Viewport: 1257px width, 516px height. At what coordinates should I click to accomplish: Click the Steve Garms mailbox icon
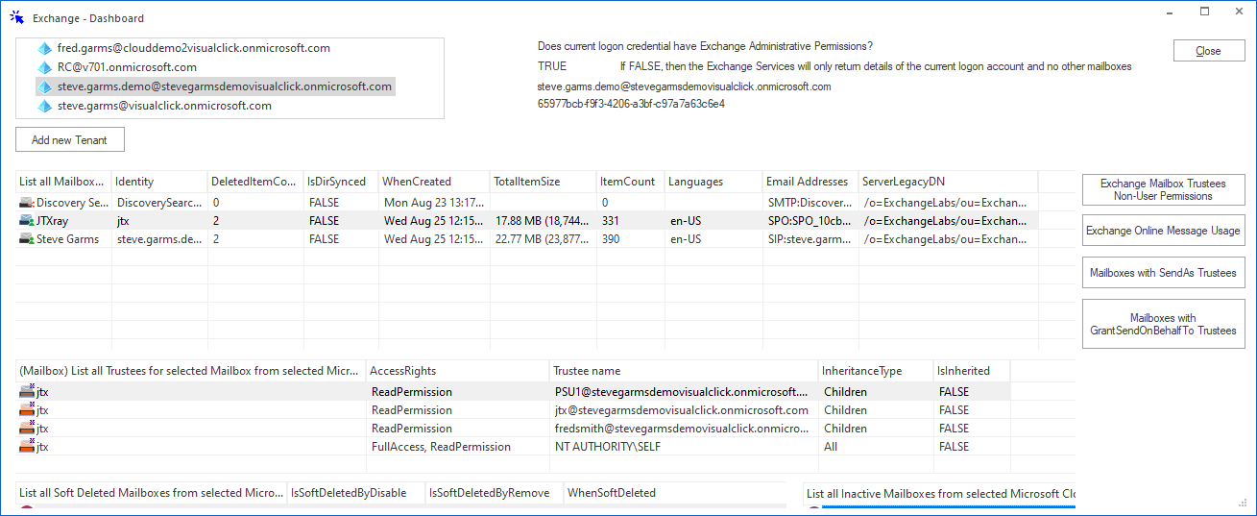point(27,239)
